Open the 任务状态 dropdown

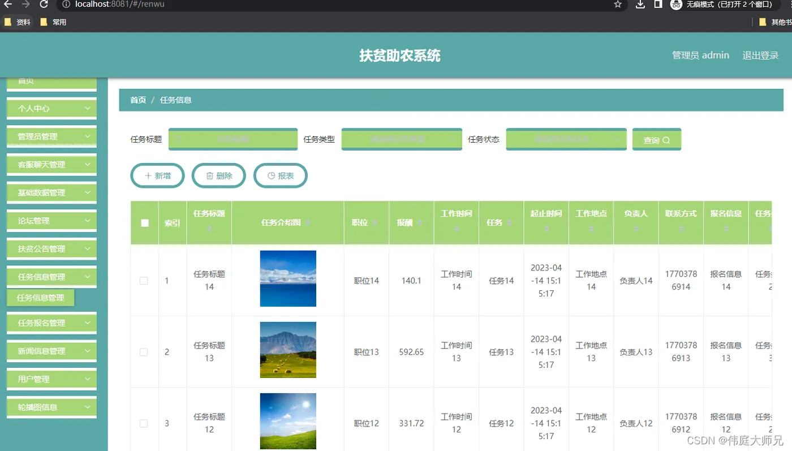[x=566, y=139]
